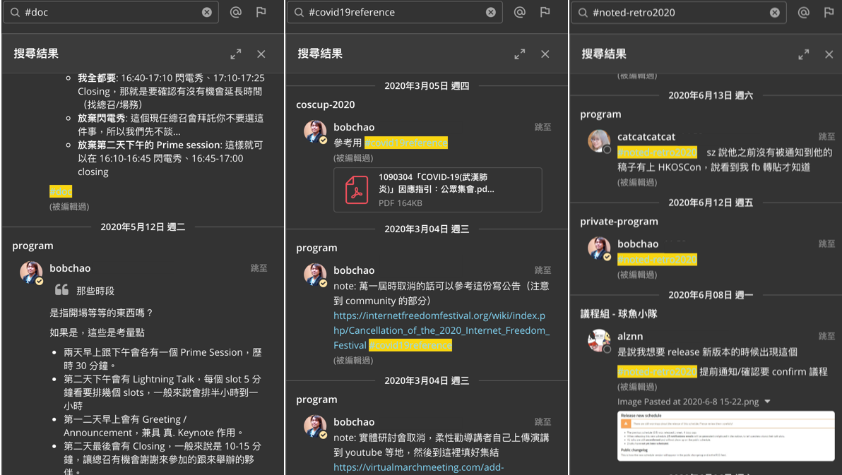Click the date 2020年3月05日 週四

[x=427, y=86]
